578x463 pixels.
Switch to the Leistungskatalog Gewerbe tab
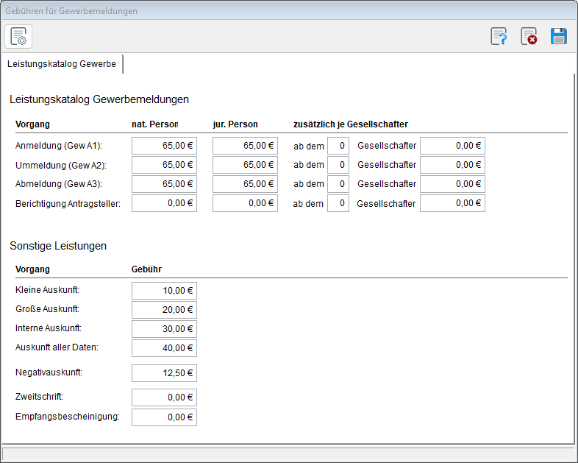(x=62, y=64)
